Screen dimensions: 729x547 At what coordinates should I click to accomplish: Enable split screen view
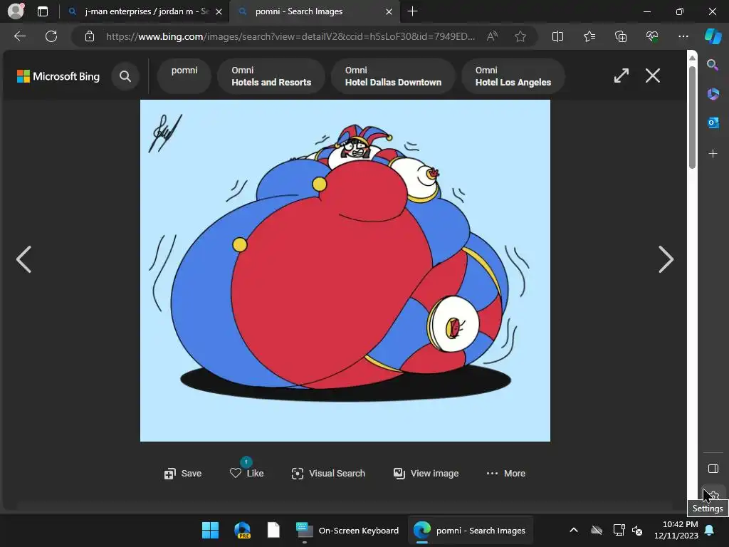[557, 36]
